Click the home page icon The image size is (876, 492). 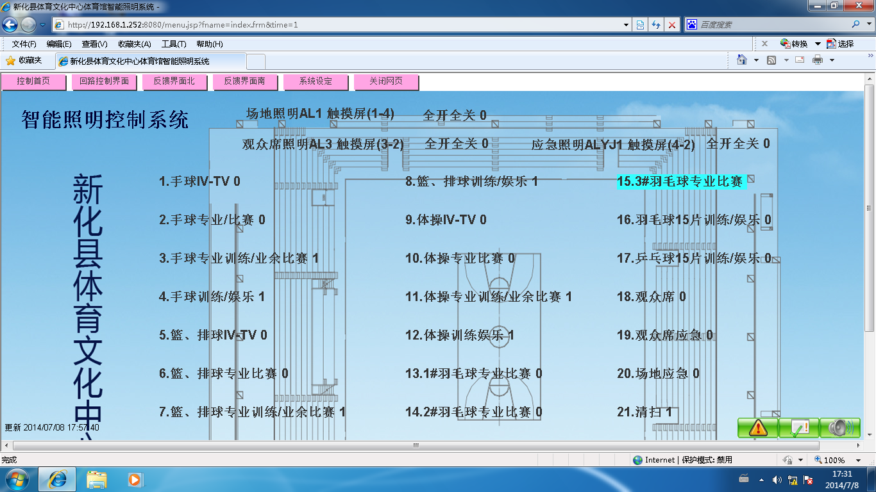(x=742, y=60)
